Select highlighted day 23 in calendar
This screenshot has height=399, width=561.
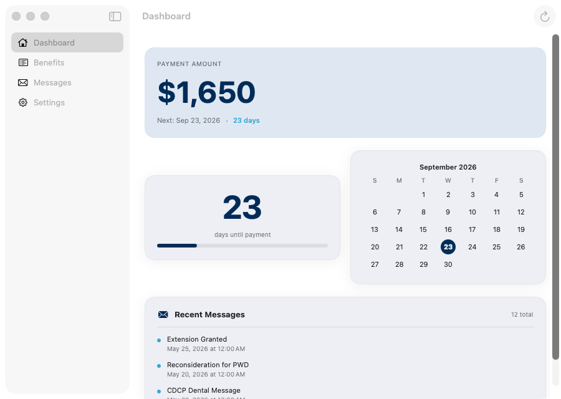(448, 247)
